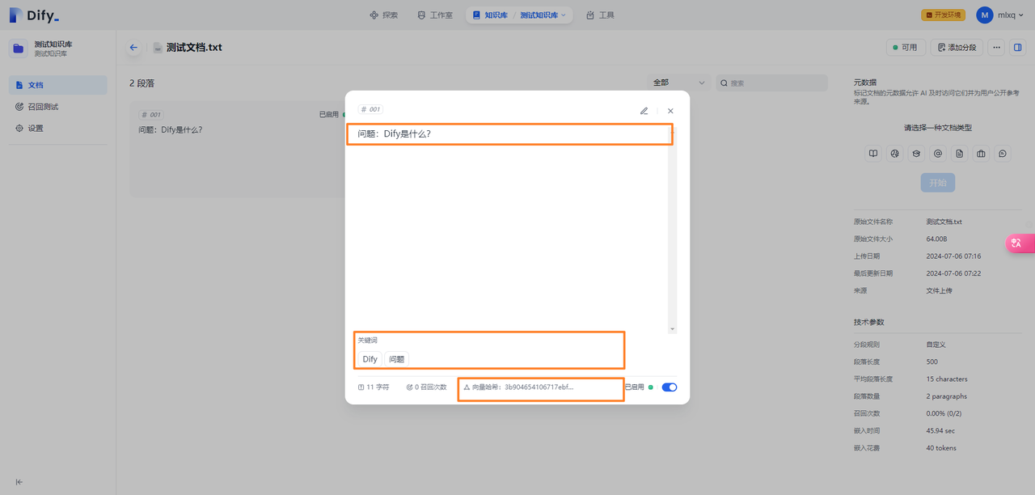
Task: Click the 搜索 search field
Action: point(771,82)
